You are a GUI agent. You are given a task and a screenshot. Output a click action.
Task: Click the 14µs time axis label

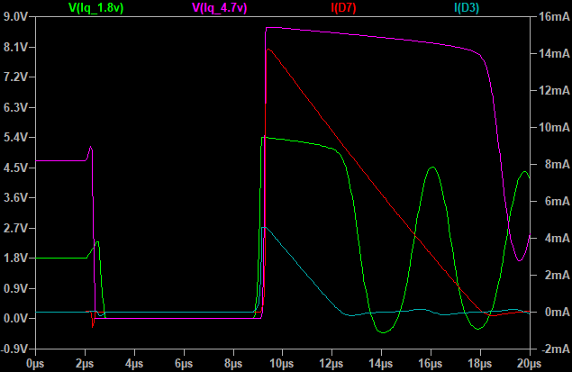(x=381, y=364)
